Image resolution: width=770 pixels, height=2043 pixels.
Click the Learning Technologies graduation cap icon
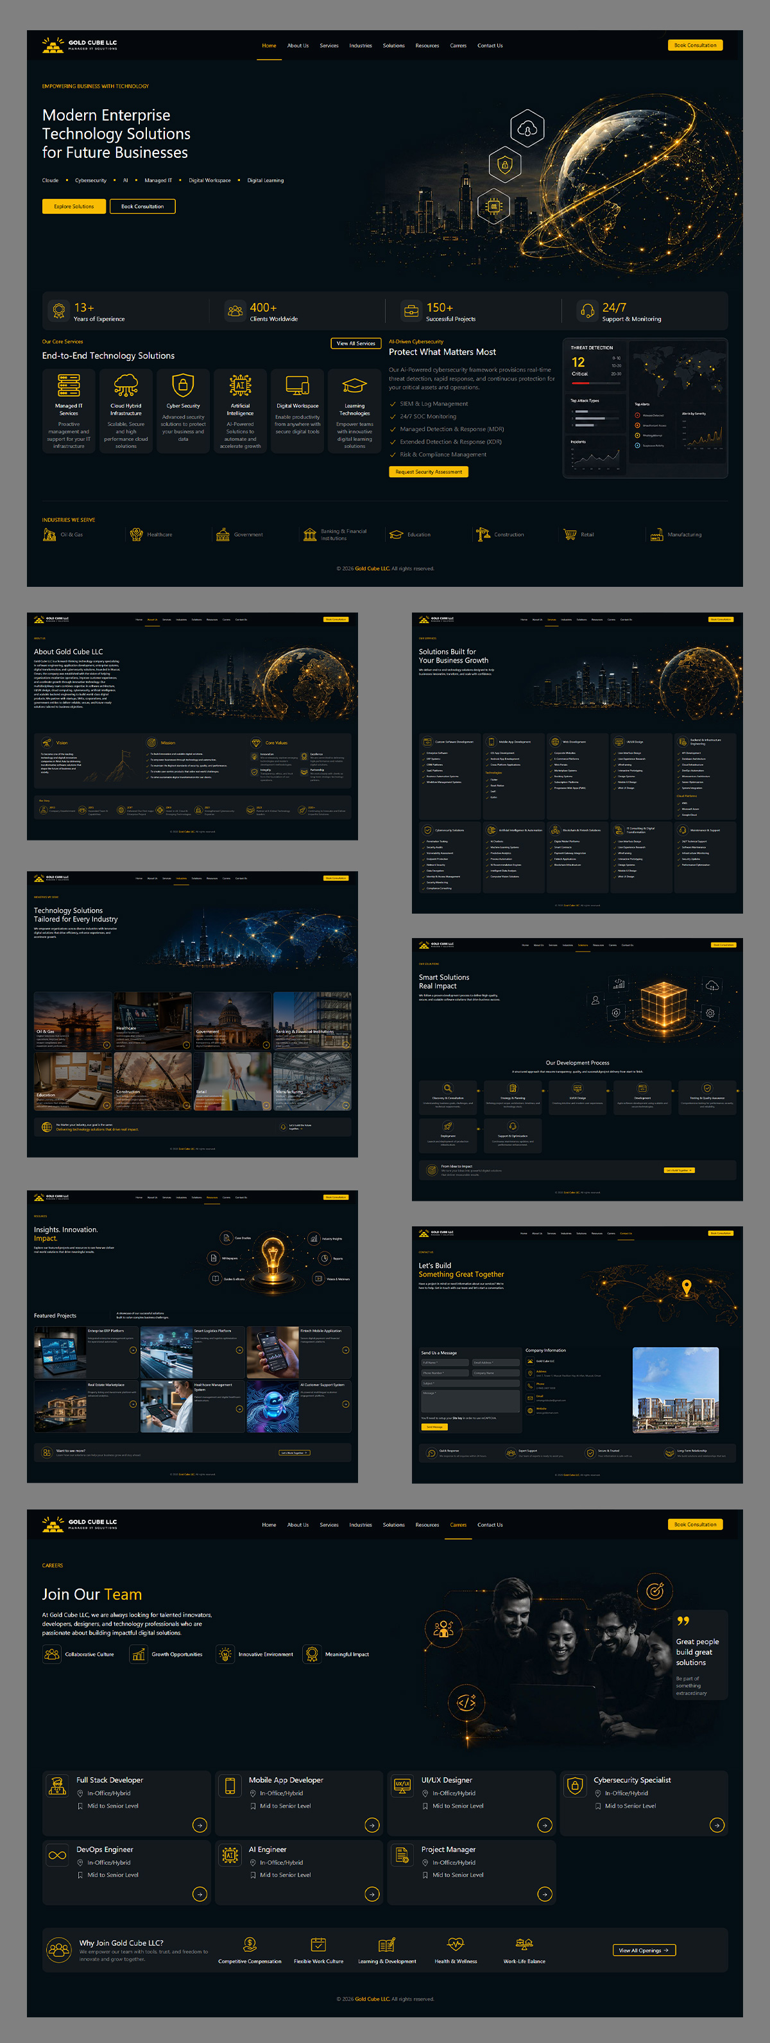[x=354, y=387]
